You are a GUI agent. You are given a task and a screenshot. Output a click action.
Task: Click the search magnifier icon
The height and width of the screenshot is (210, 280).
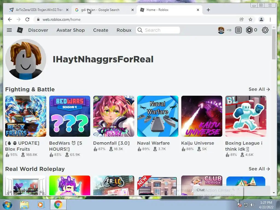[x=140, y=30]
